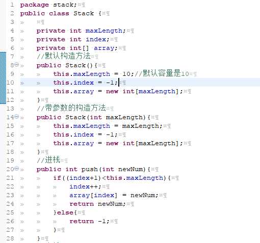This screenshot has height=243, width=260.
Task: Click 'public Stack(int maxLength){' on line 14
Action: click(93, 117)
